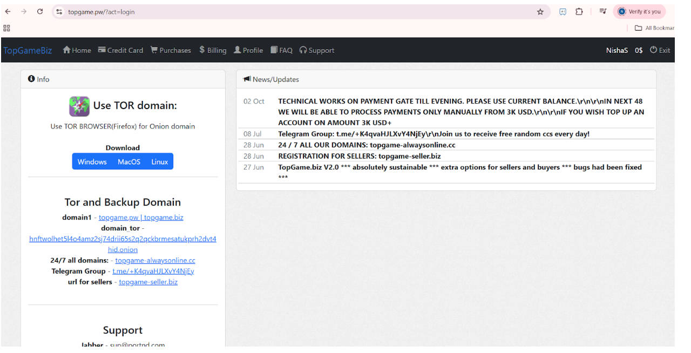Click the 02 Oct news entry text
Image resolution: width=691 pixels, height=353 pixels.
(461, 112)
